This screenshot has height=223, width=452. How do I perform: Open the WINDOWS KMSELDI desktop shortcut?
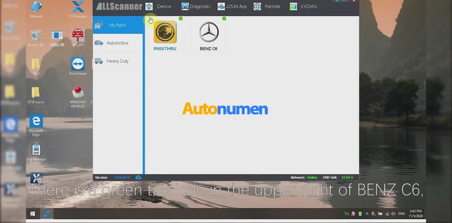(x=78, y=97)
